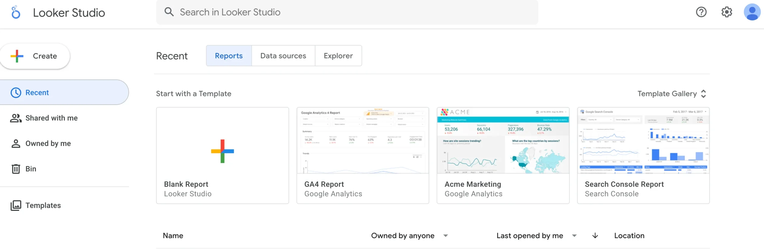The image size is (764, 249).
Task: Click the Location column header
Action: 629,236
